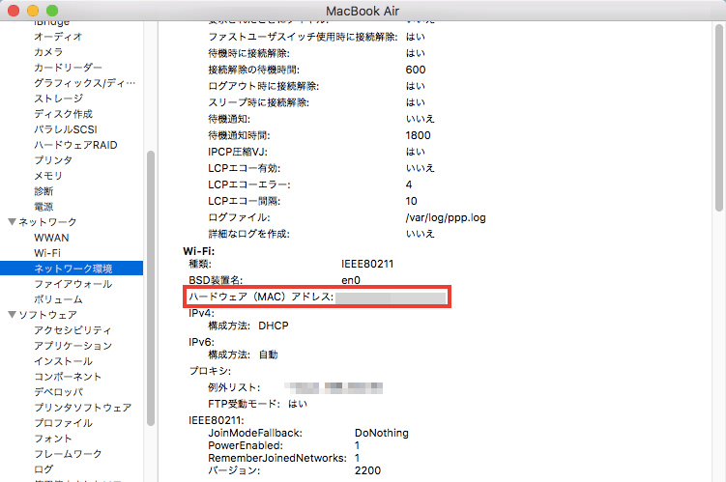Click the IPCP圧縮VJ: label

238,152
